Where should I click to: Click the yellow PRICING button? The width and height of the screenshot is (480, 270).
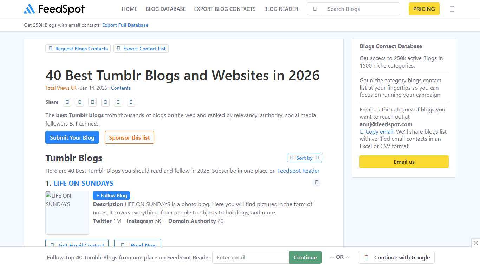click(424, 9)
